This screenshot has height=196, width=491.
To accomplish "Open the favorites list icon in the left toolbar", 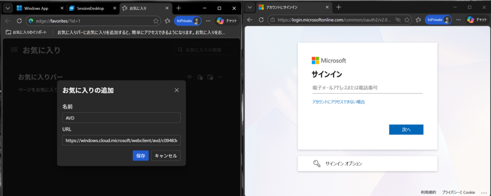I will point(167,21).
